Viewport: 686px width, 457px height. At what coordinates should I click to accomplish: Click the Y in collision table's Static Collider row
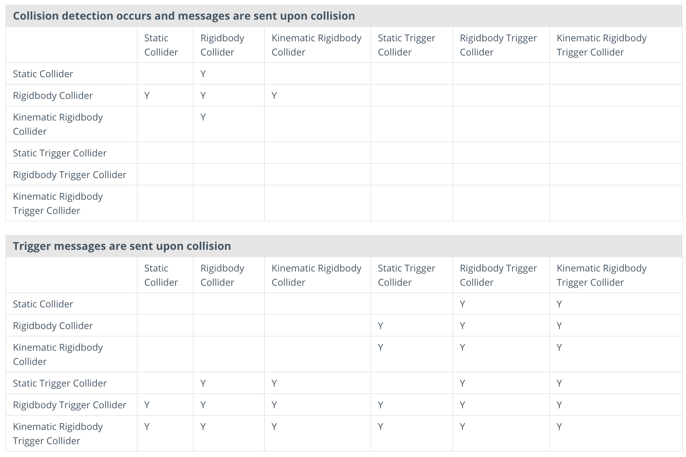coord(203,74)
